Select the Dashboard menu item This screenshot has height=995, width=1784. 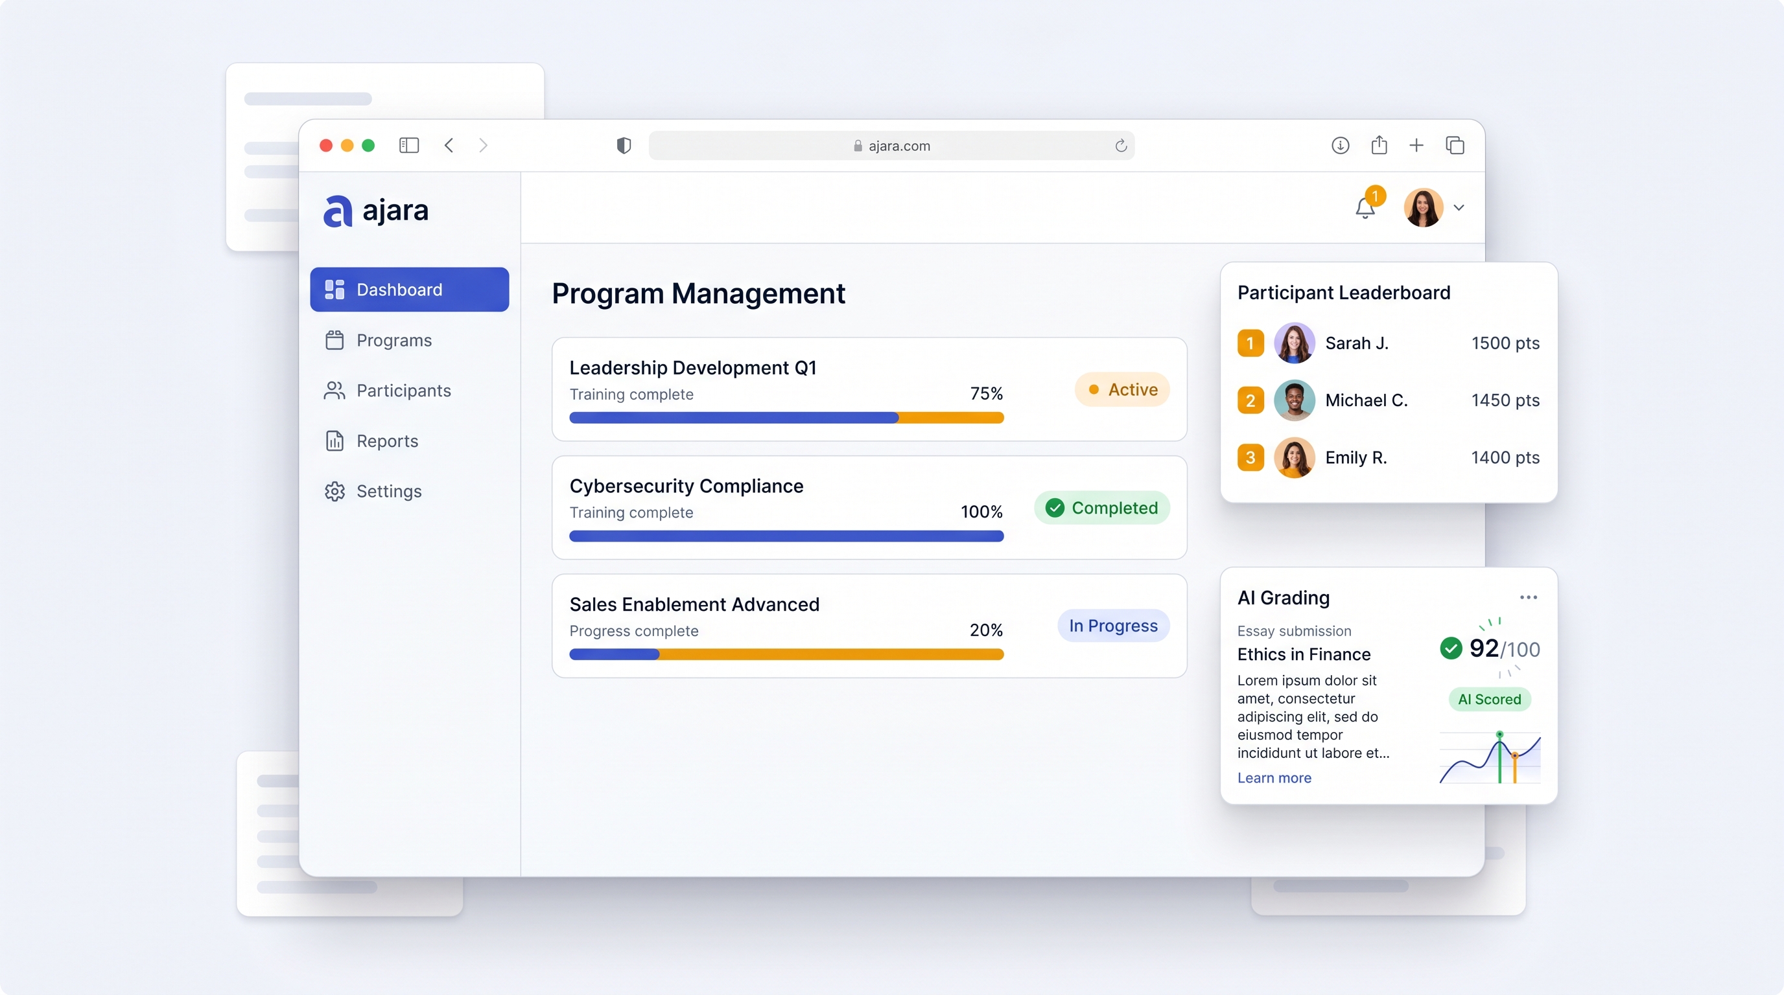pos(409,289)
